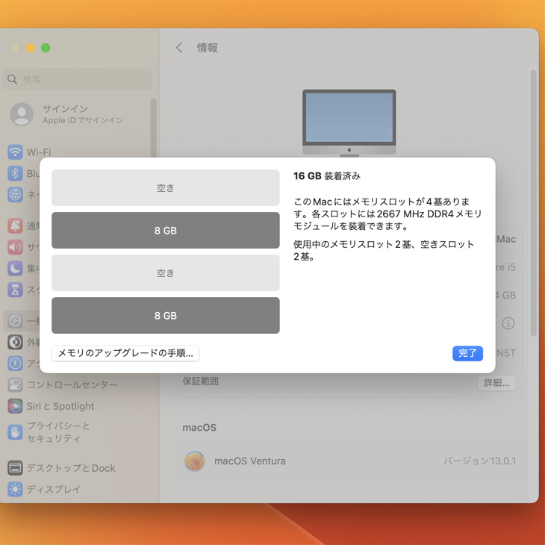Image resolution: width=545 pixels, height=545 pixels.
Task: Open the sound speaker icon
Action: (x=15, y=247)
